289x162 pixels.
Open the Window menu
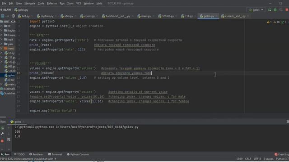89,3
